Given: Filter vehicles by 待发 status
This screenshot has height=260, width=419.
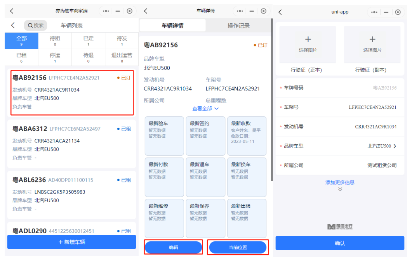Looking at the screenshot, I should [x=122, y=41].
